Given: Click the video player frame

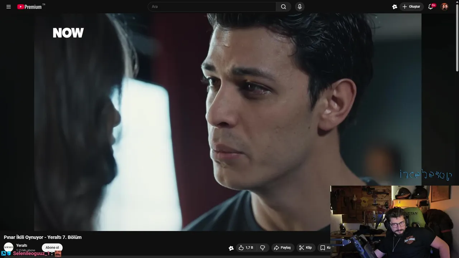Looking at the screenshot, I should click(x=228, y=122).
